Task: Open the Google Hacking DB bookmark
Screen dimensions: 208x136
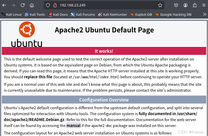Action: (173, 14)
